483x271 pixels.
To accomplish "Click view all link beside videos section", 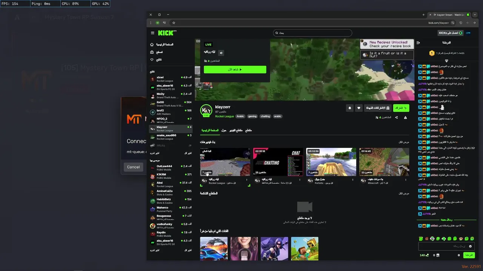I will [x=404, y=142].
